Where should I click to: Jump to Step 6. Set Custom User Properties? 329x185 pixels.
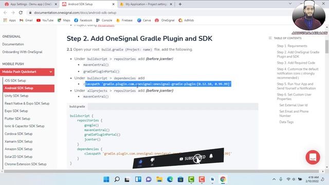pos(294,97)
